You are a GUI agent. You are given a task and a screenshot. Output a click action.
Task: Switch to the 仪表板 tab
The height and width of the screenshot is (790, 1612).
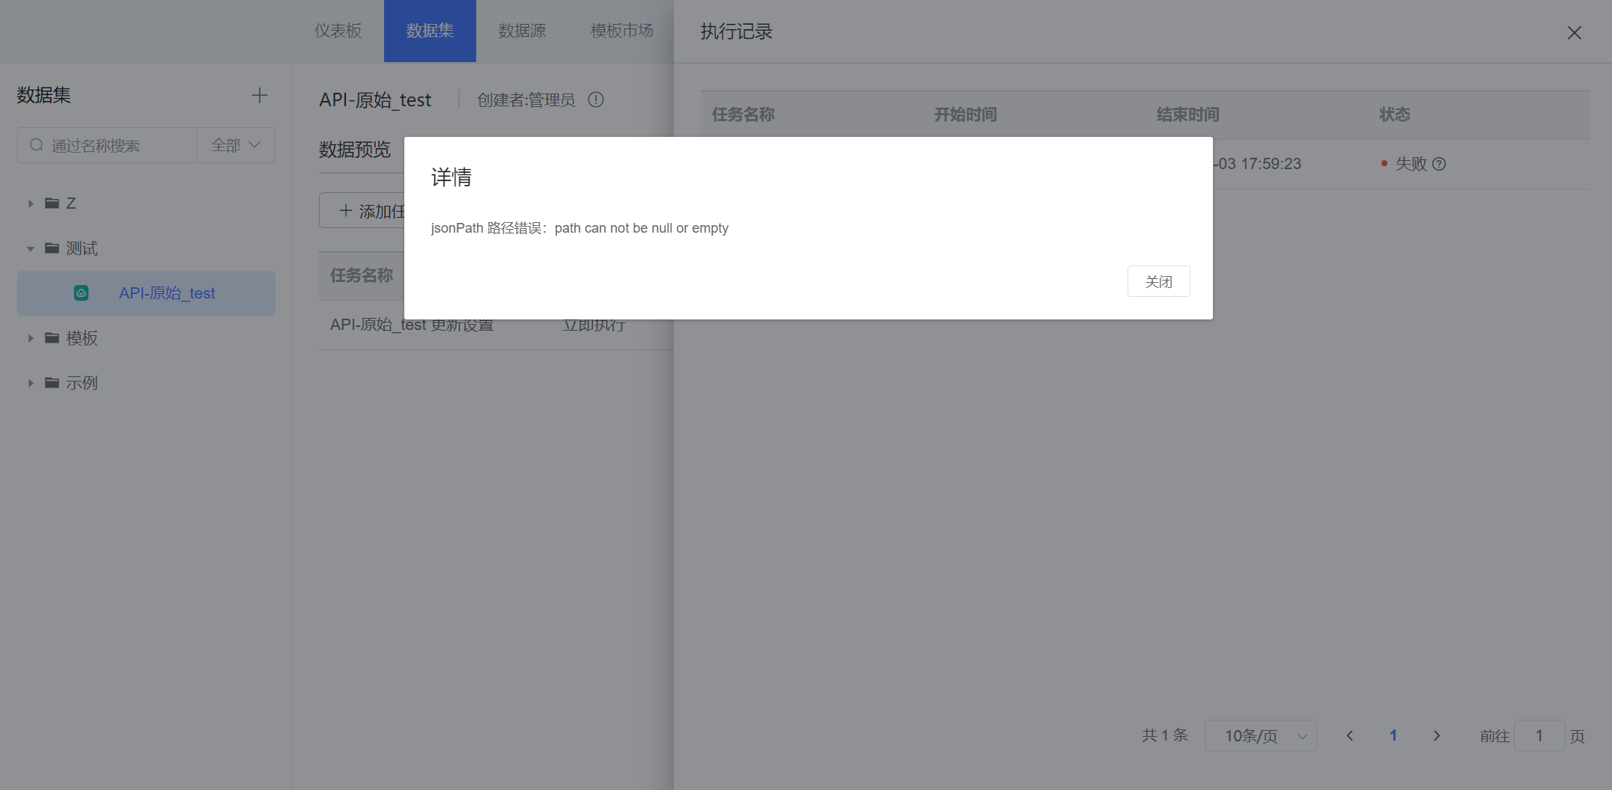(338, 31)
